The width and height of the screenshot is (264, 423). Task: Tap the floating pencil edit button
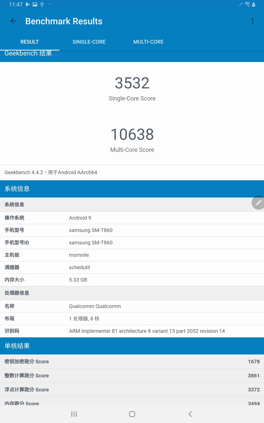click(x=258, y=203)
